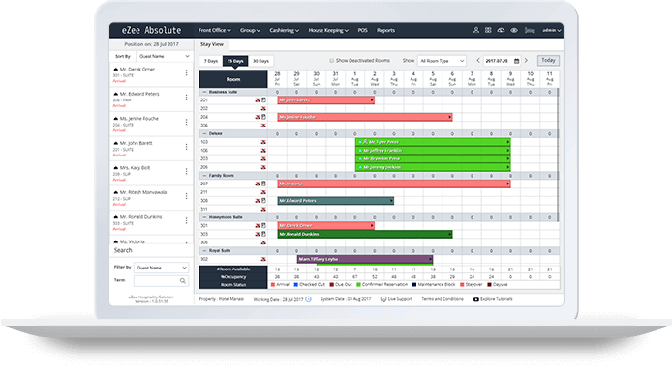
Task: Open the grid dashboard icon in top bar
Action: pos(488,30)
